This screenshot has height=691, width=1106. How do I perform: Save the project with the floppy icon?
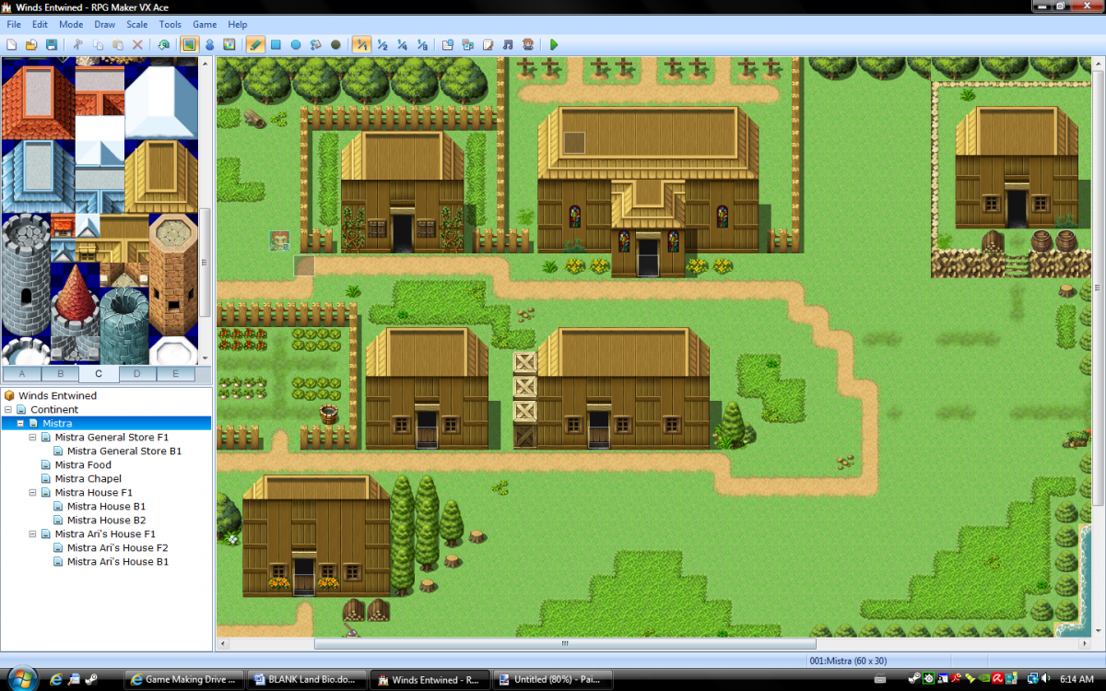coord(52,44)
